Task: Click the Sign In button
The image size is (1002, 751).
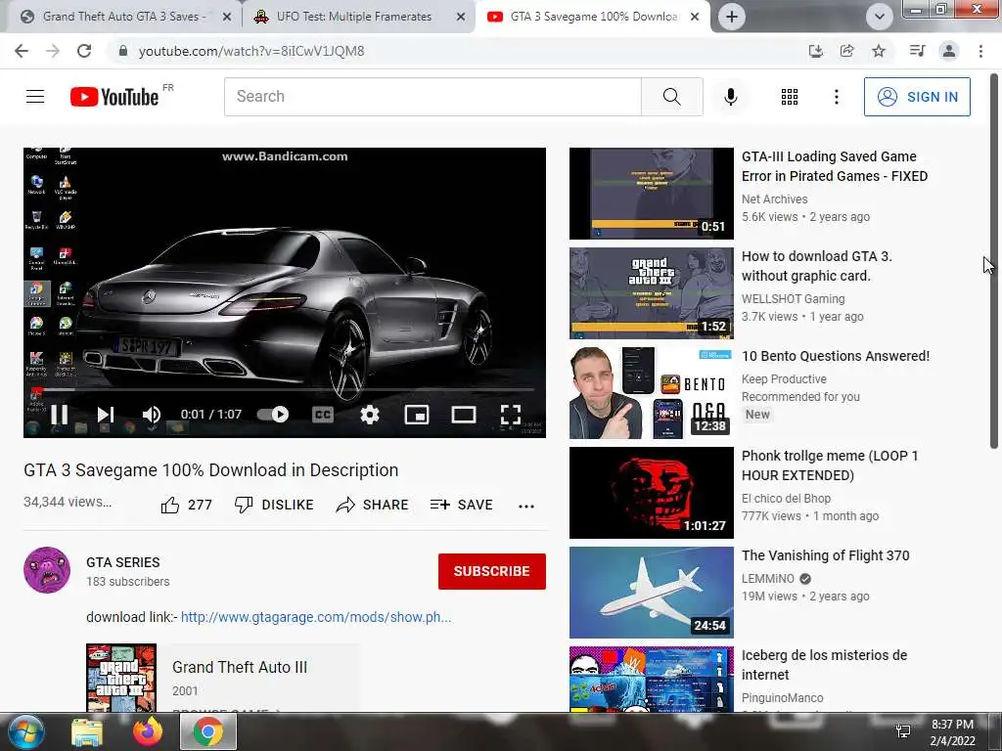Action: tap(916, 97)
